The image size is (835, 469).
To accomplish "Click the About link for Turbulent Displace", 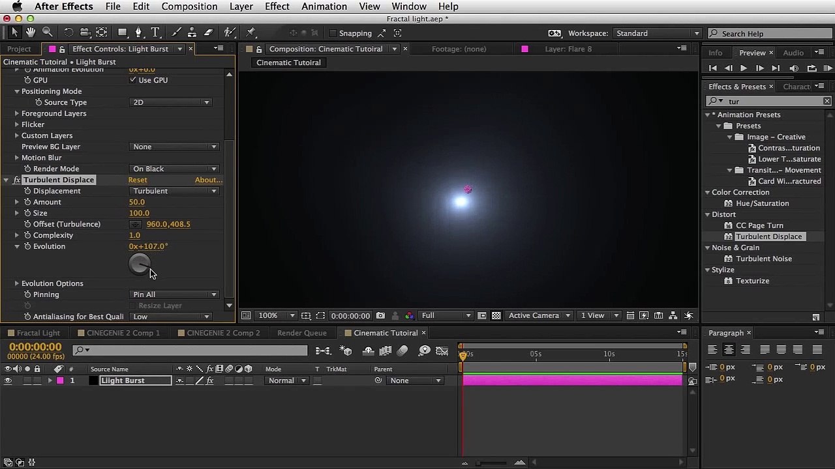I will click(x=208, y=180).
